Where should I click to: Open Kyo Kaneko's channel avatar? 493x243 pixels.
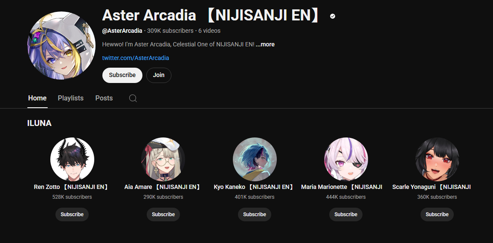(255, 159)
